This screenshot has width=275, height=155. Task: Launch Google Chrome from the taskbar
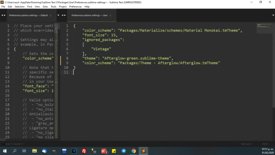click(x=134, y=151)
